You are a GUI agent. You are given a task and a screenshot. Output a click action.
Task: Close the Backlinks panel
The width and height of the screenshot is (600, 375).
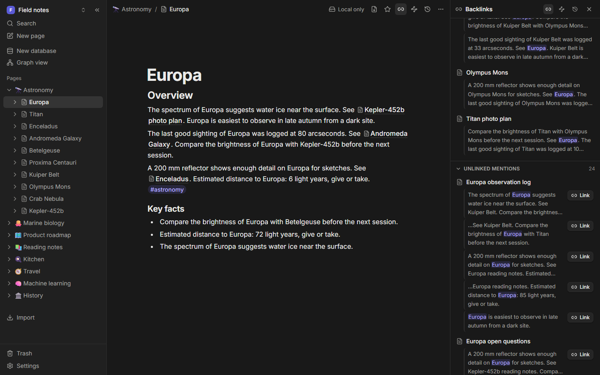589,9
